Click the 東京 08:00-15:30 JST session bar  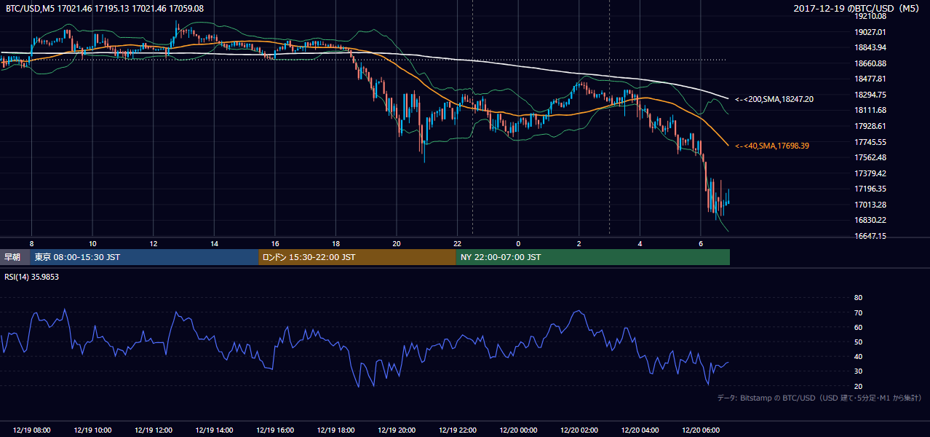click(x=144, y=257)
